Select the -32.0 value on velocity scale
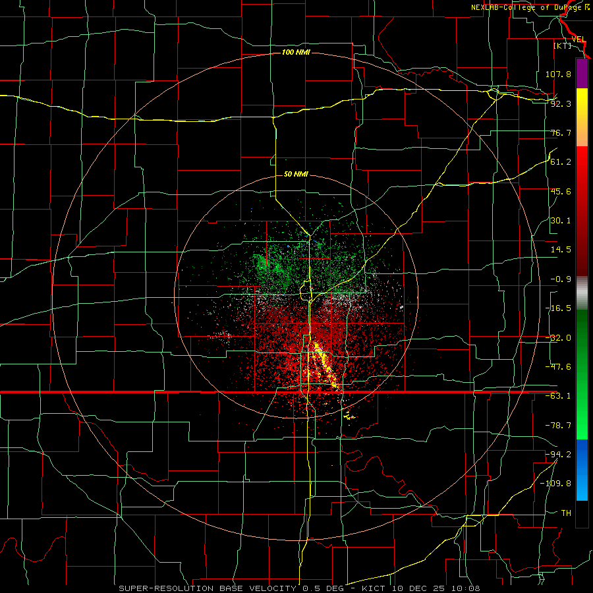 558,338
